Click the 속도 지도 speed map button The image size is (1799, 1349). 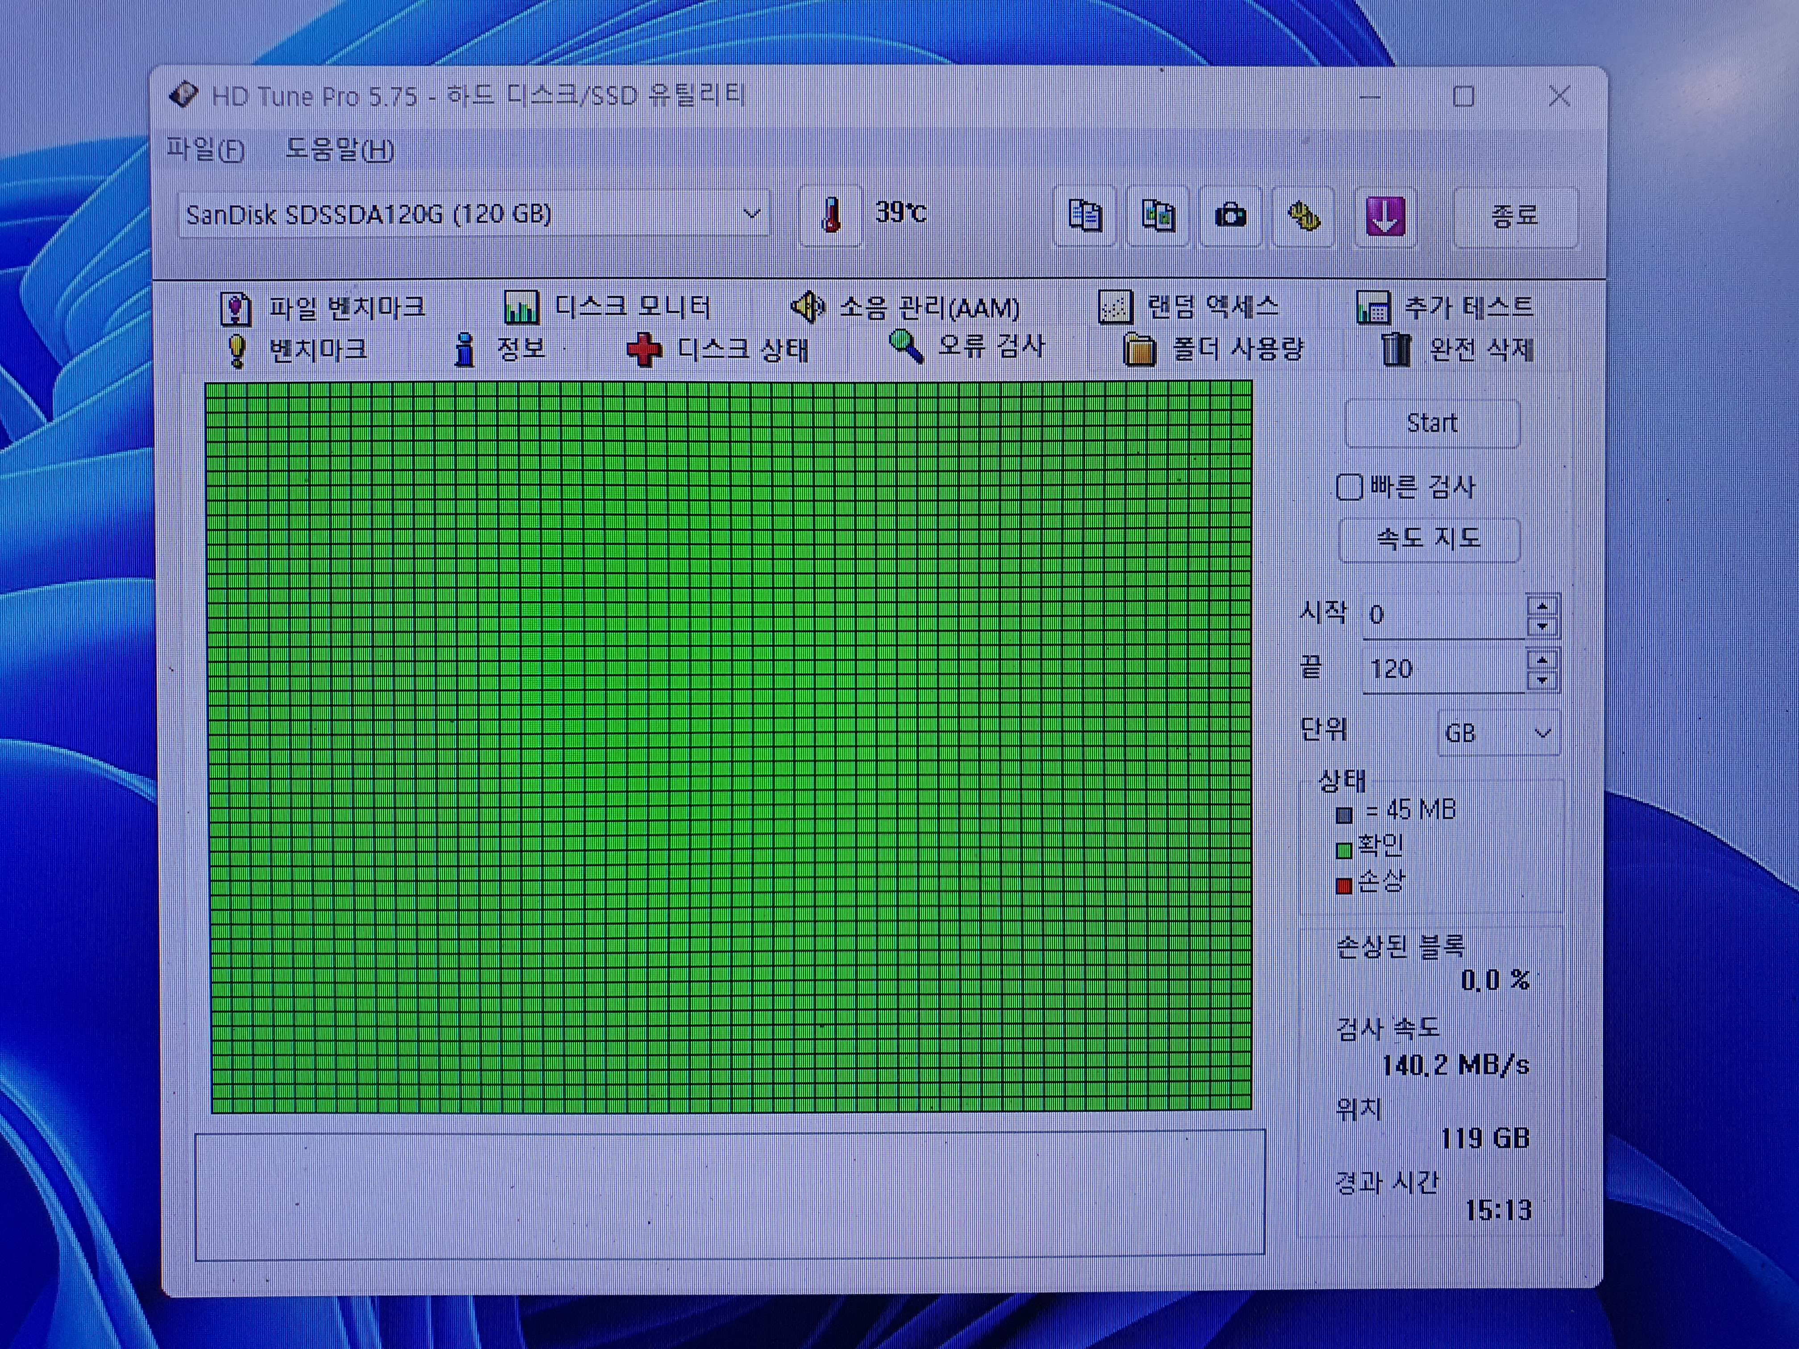[x=1428, y=539]
